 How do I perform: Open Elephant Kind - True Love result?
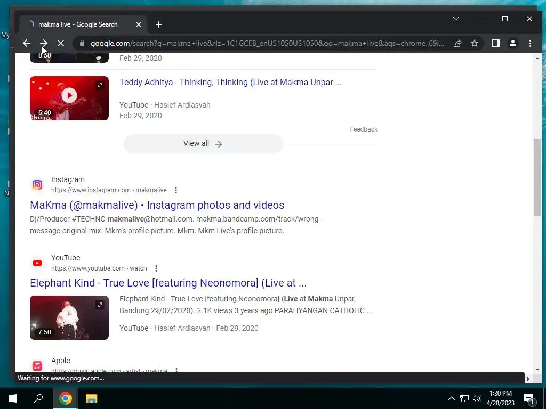(168, 283)
